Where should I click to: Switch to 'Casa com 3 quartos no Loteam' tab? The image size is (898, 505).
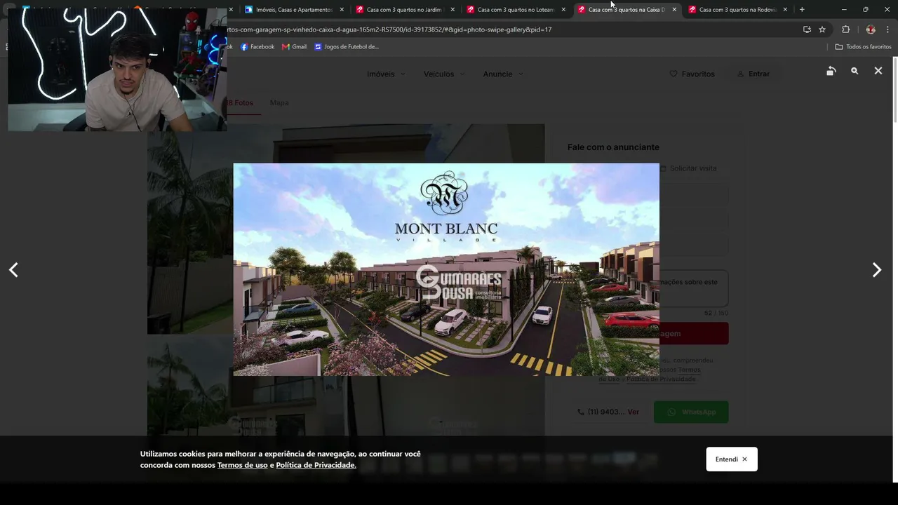pos(516,10)
